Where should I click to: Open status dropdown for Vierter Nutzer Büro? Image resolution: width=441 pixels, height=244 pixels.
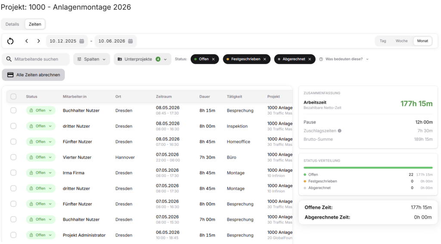click(41, 157)
